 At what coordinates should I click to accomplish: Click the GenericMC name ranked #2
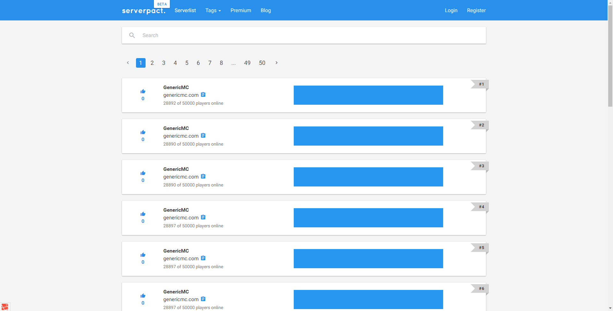tap(176, 128)
